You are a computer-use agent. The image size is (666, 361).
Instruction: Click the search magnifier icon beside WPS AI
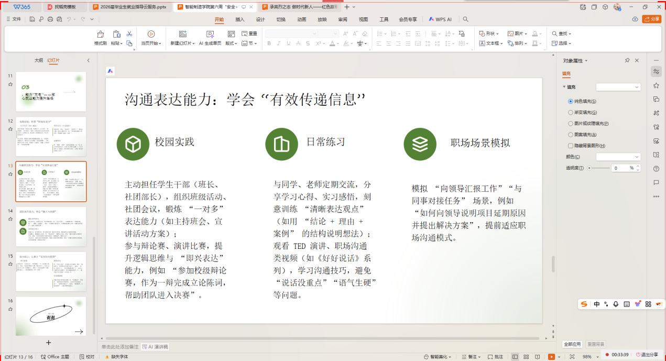click(x=465, y=19)
